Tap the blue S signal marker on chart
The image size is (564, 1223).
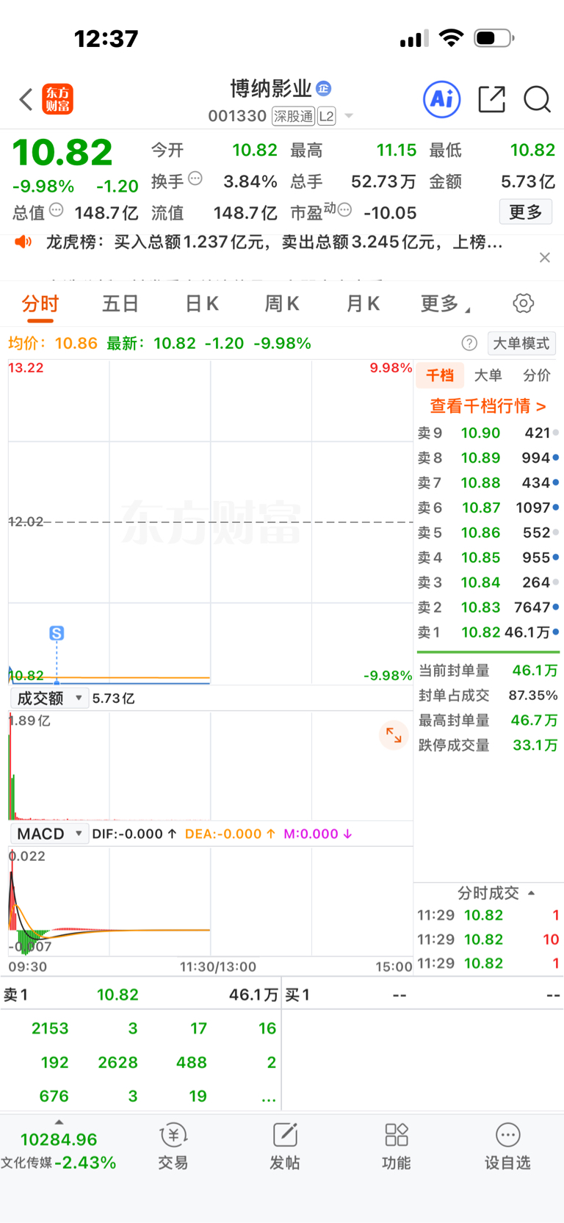[x=57, y=633]
